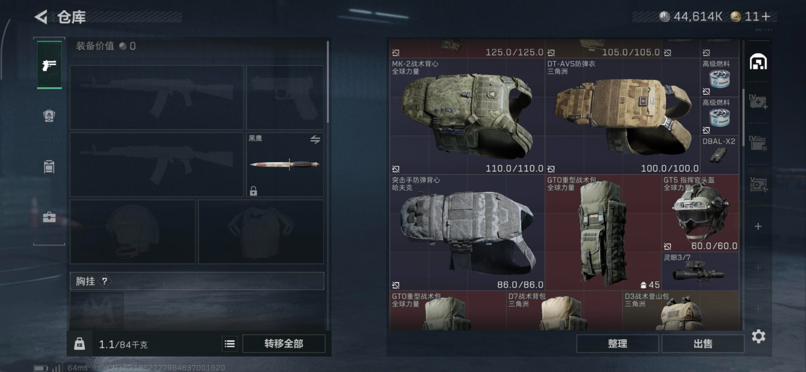Open the backpack category in left sidebar

[x=49, y=116]
